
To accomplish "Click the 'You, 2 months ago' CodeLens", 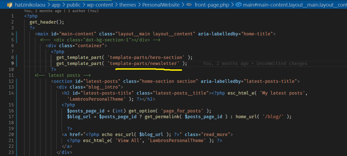I will click(43, 11).
